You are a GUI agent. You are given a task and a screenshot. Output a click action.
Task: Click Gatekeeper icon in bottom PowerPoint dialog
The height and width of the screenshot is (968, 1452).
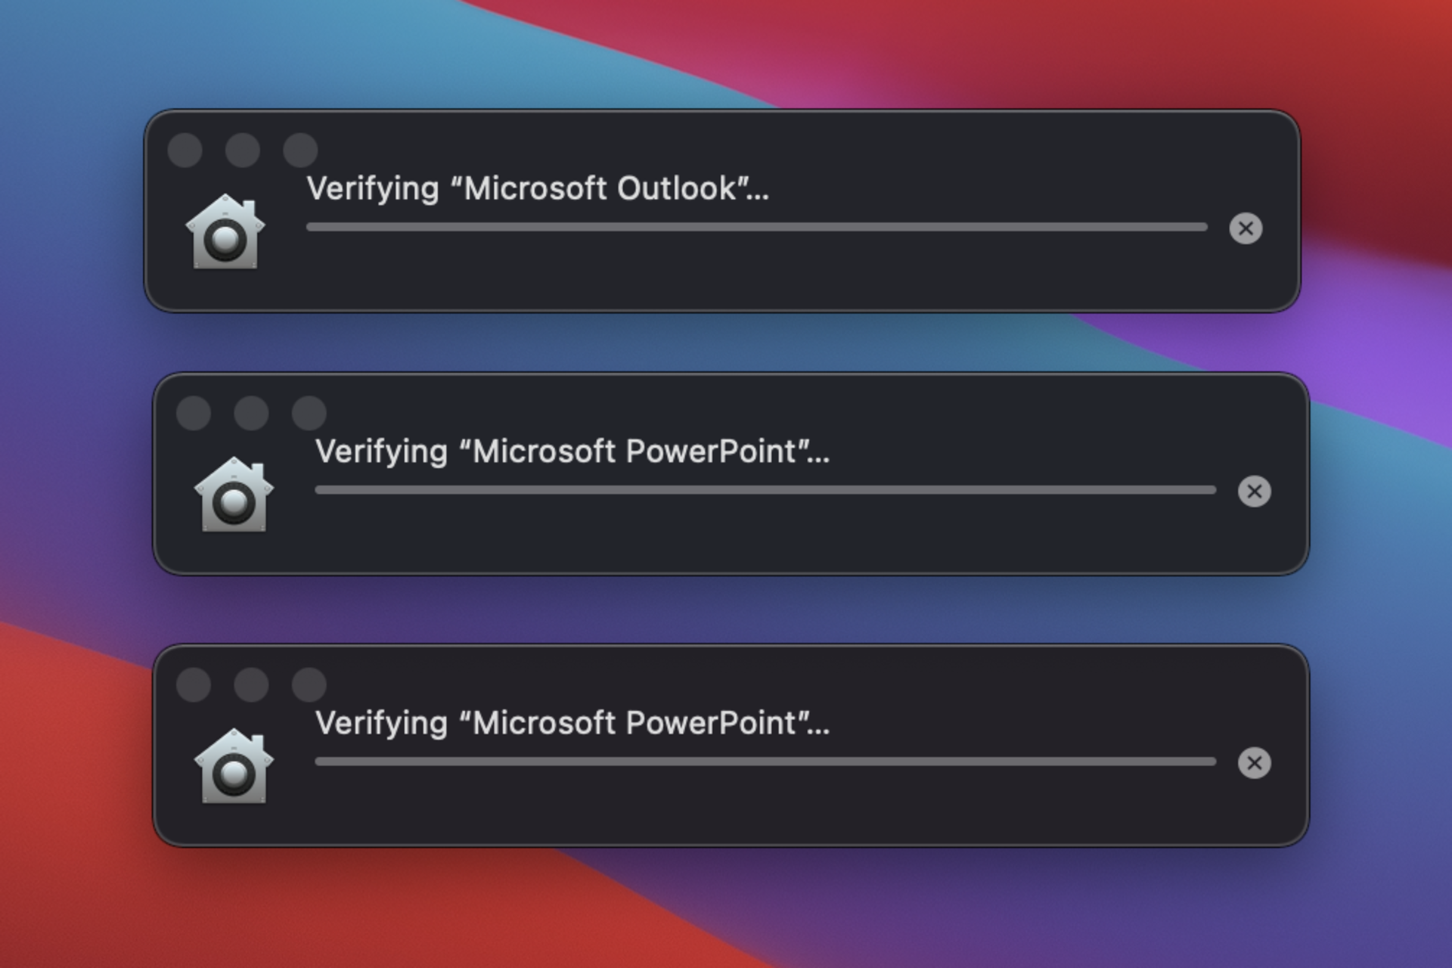[234, 767]
